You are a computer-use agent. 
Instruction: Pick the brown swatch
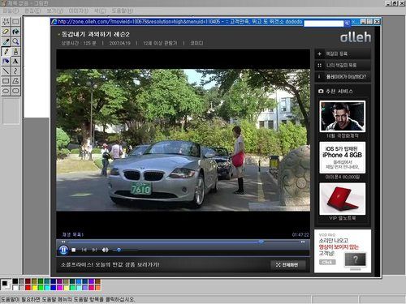click(97, 281)
